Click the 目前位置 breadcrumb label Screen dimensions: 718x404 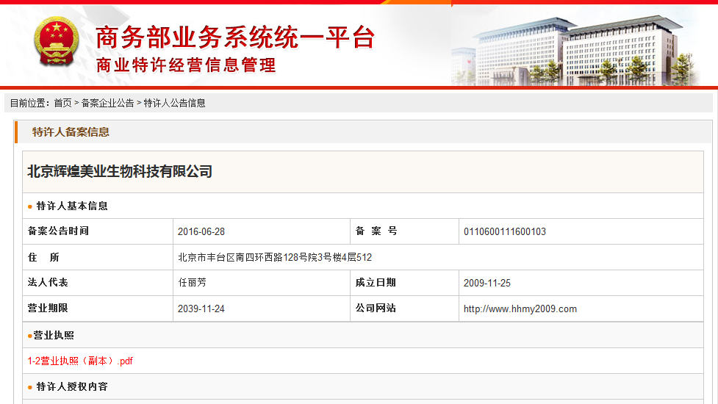pos(30,103)
